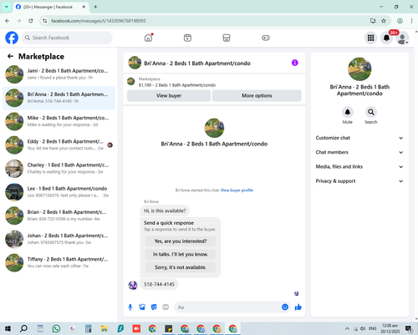The height and width of the screenshot is (335, 418).
Task: Show hidden system tray icons
Action: coord(347,328)
